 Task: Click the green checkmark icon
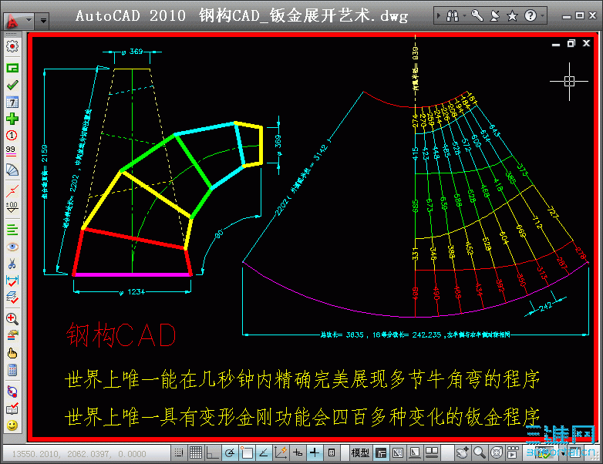pyautogui.click(x=12, y=85)
